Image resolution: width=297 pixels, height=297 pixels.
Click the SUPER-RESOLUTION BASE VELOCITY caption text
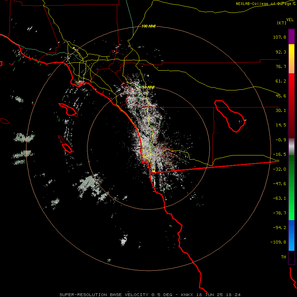click(104, 295)
